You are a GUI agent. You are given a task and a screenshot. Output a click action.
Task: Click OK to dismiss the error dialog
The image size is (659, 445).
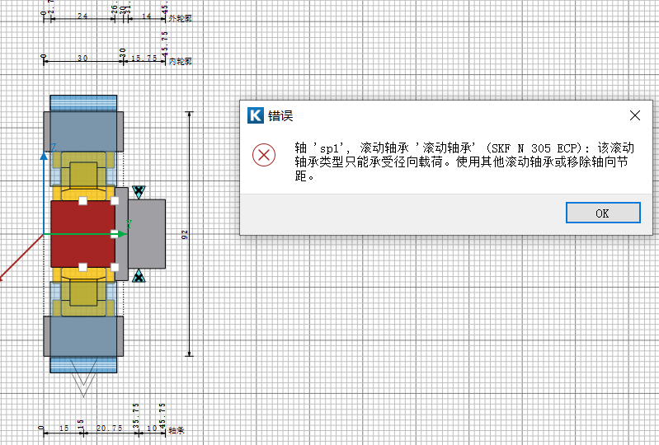tap(603, 213)
